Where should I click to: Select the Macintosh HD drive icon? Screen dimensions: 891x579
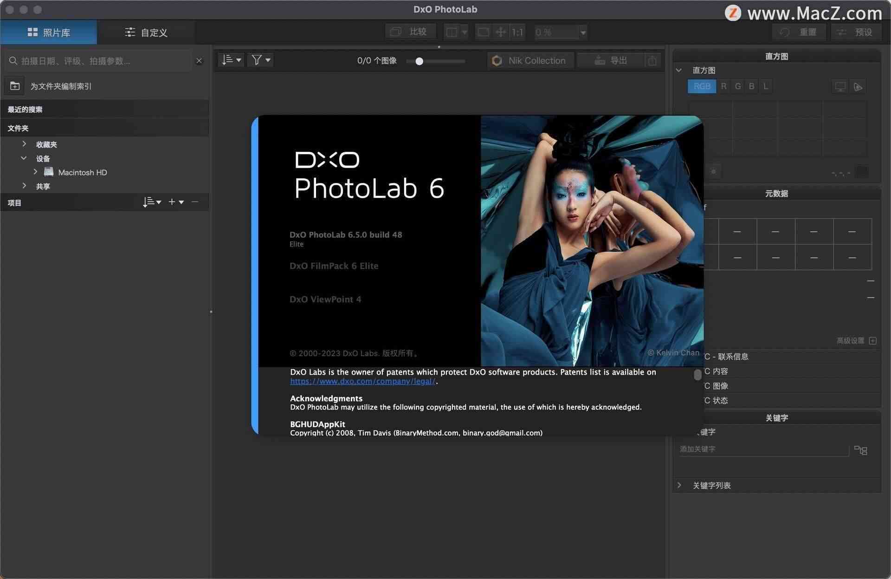pos(49,172)
